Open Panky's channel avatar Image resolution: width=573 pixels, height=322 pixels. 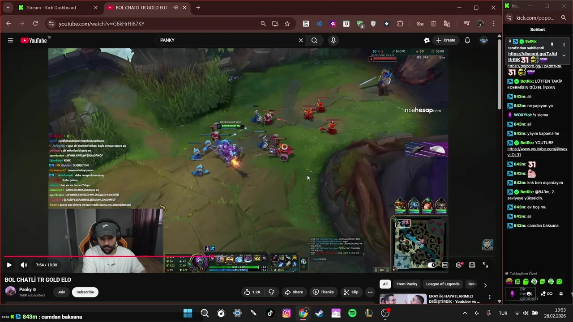[10, 292]
